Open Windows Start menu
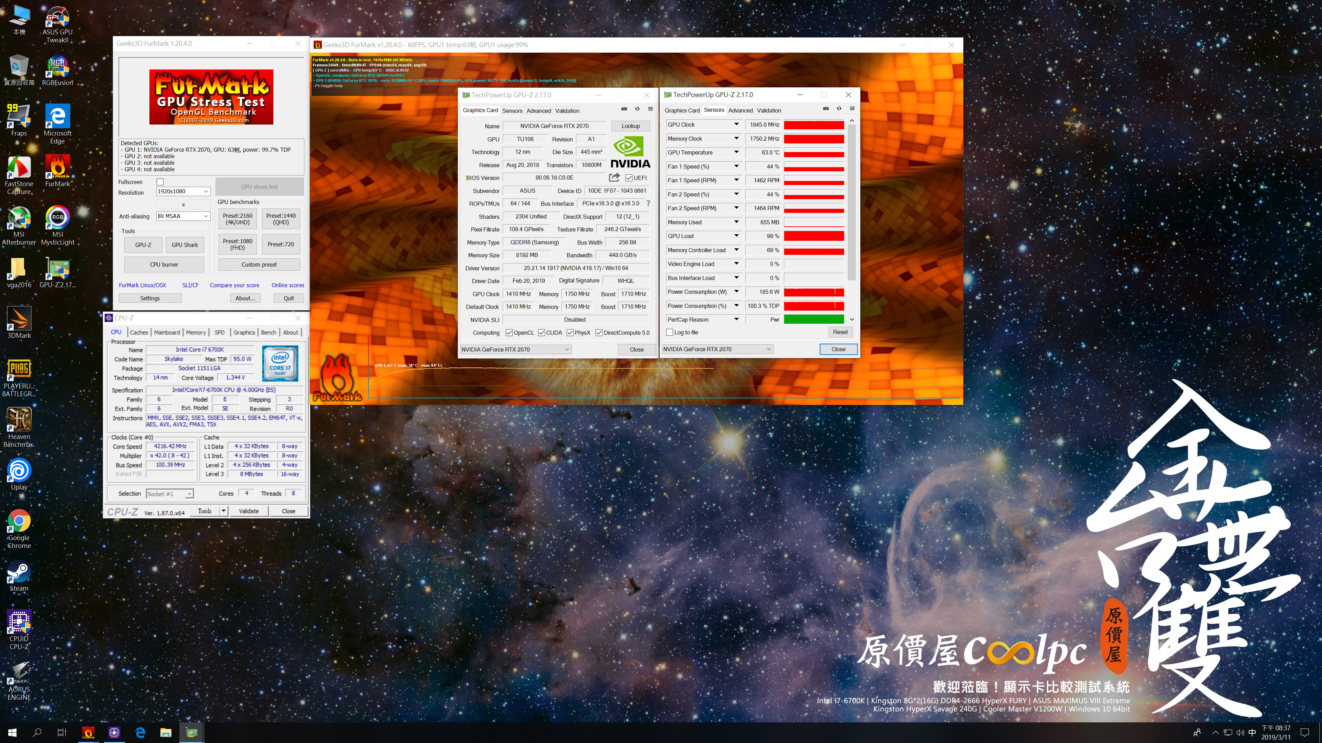Screen dimensions: 1322x743 coord(12,732)
